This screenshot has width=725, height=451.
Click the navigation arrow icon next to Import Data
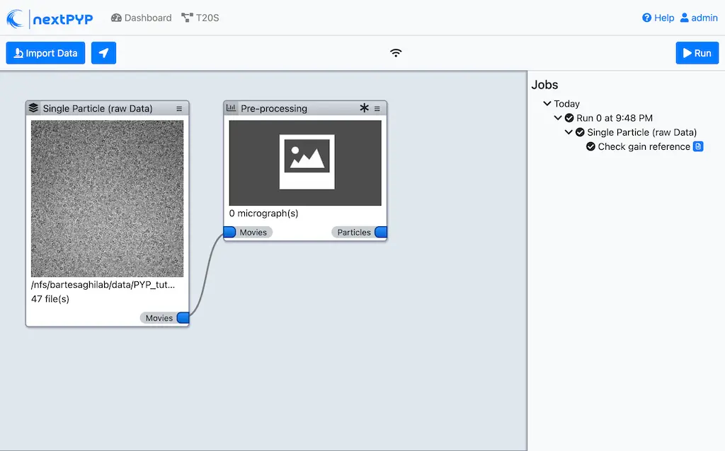[x=103, y=52]
